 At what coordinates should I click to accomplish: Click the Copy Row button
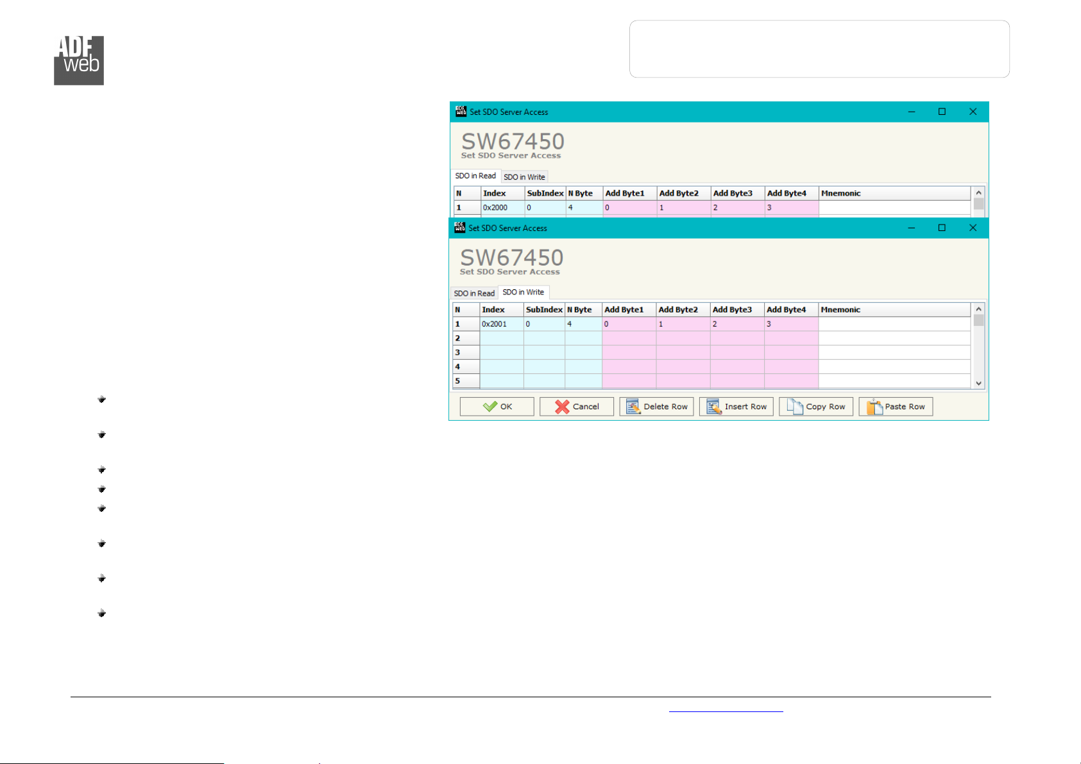click(816, 407)
